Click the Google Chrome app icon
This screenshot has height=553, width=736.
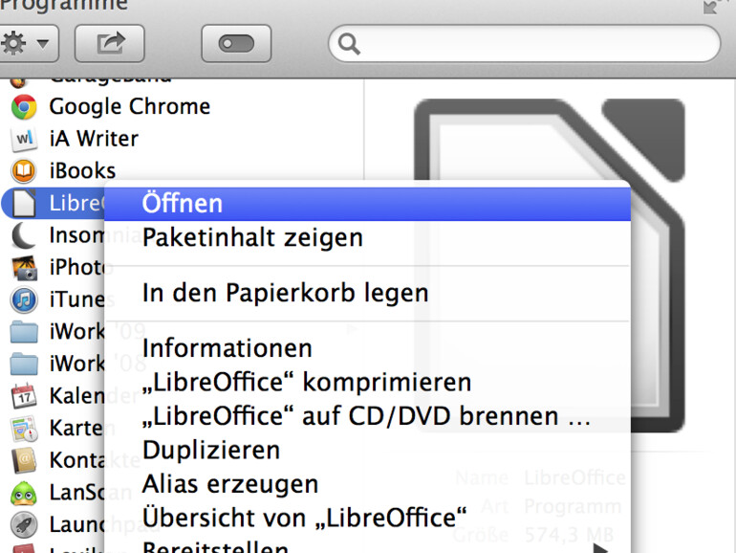pyautogui.click(x=24, y=106)
